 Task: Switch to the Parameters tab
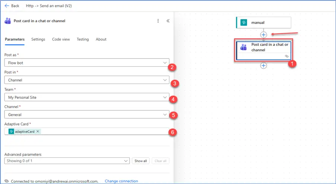tap(15, 39)
